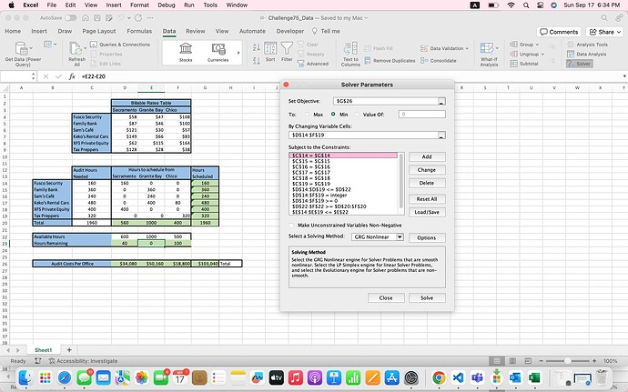
Task: Expand the Group dropdown arrow
Action: click(x=537, y=45)
